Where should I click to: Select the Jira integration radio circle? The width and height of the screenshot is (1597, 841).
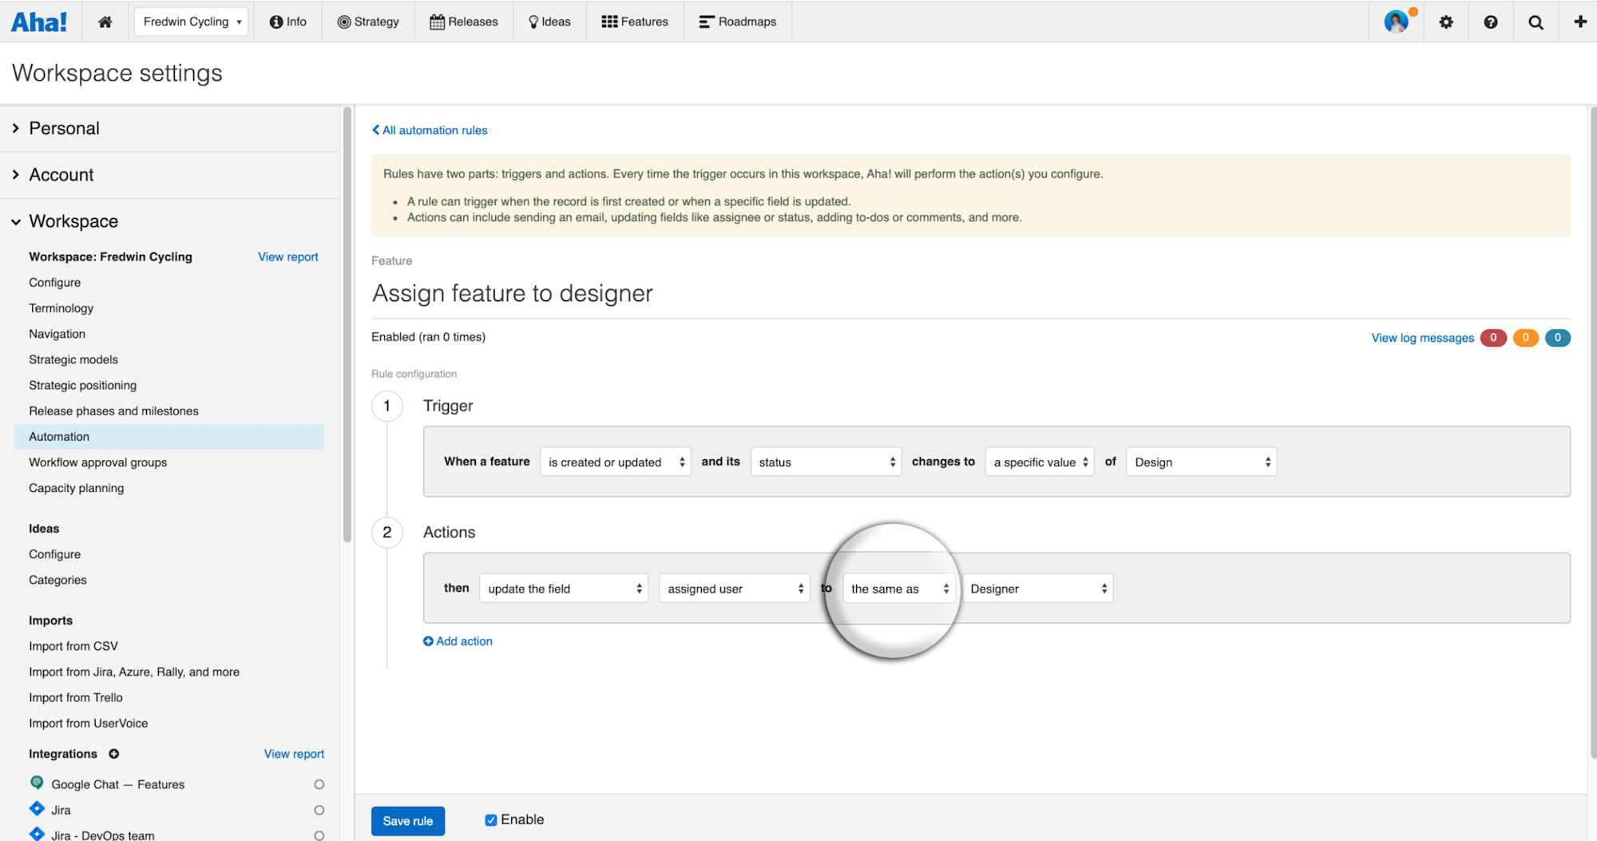(319, 810)
